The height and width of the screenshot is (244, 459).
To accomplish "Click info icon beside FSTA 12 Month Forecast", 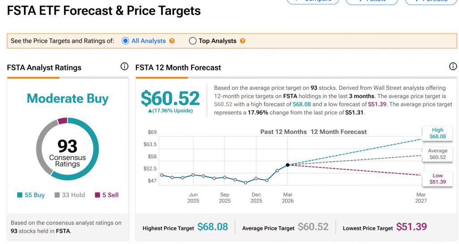I will 453,67.
